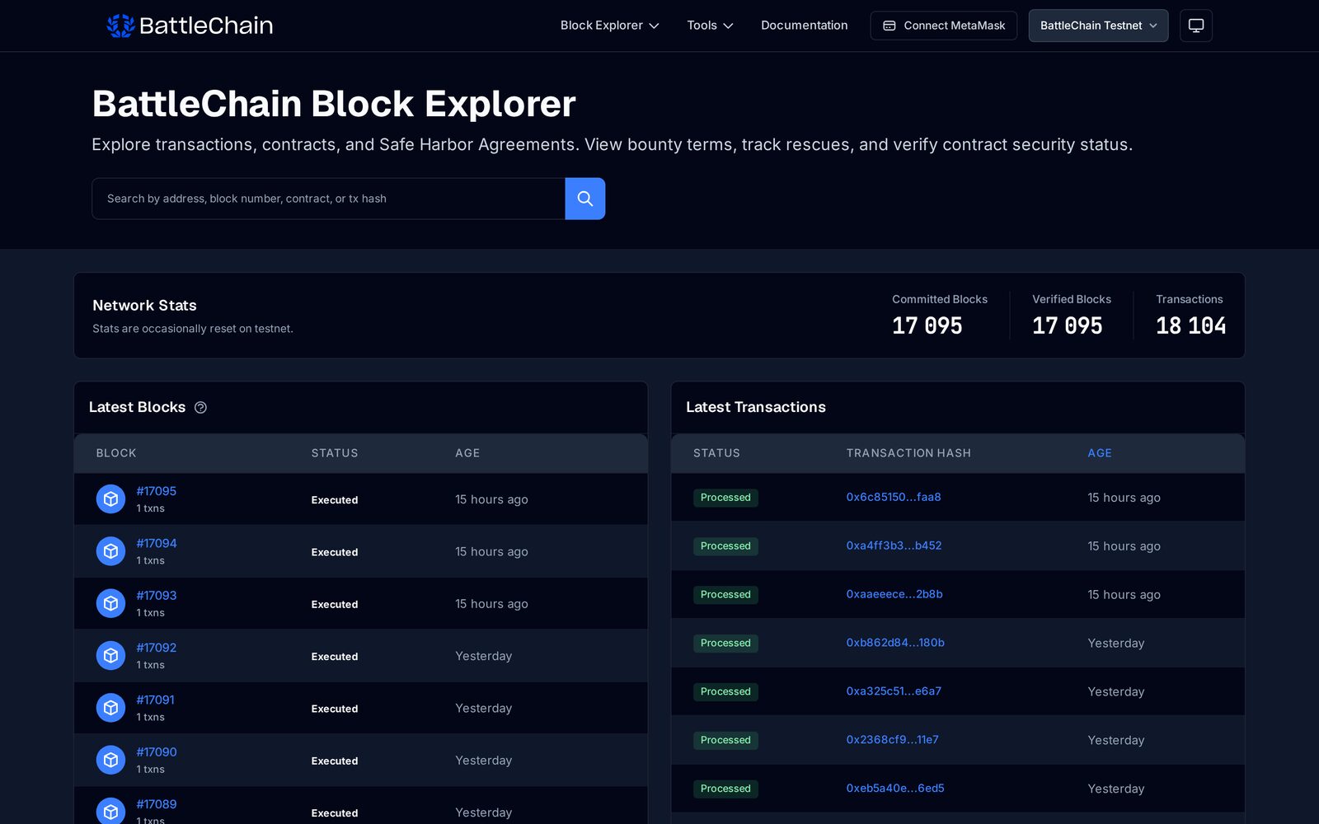This screenshot has height=824, width=1319.
Task: Click Connect MetaMask button
Action: (943, 26)
